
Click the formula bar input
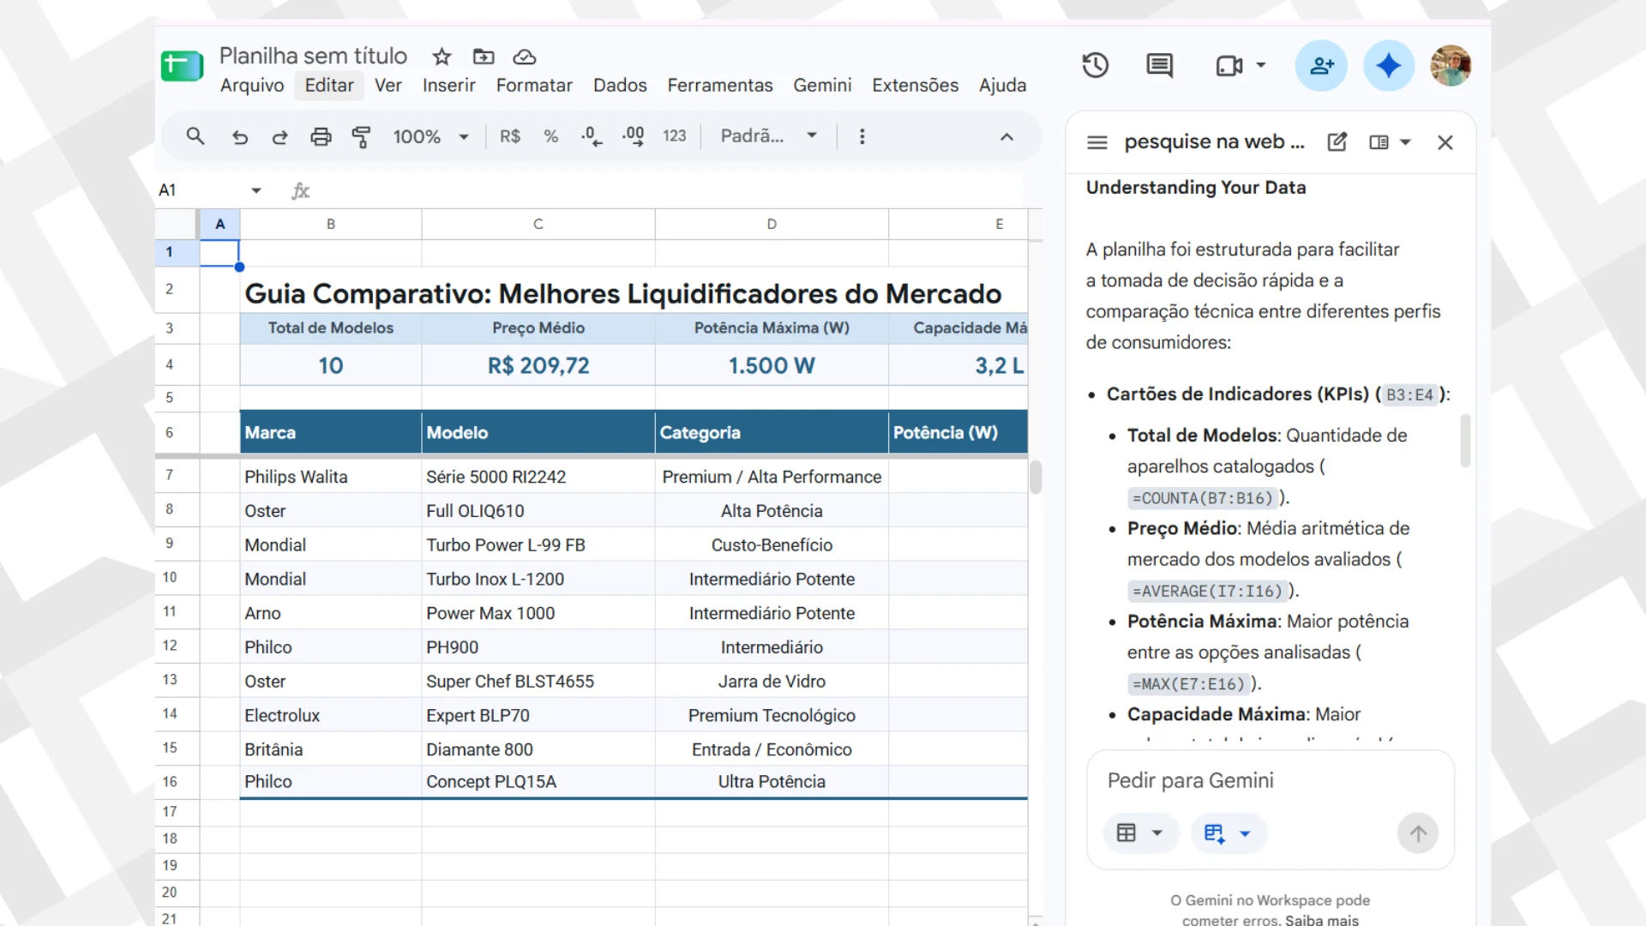coord(669,190)
